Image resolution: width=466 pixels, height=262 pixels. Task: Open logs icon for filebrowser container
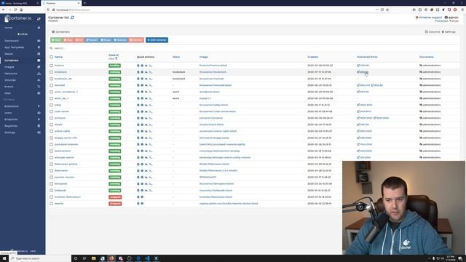click(138, 170)
